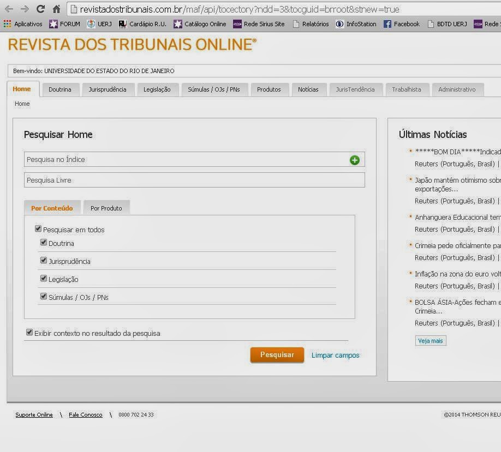
Task: Toggle Pesquisar em todos checkbox
Action: pyautogui.click(x=38, y=228)
